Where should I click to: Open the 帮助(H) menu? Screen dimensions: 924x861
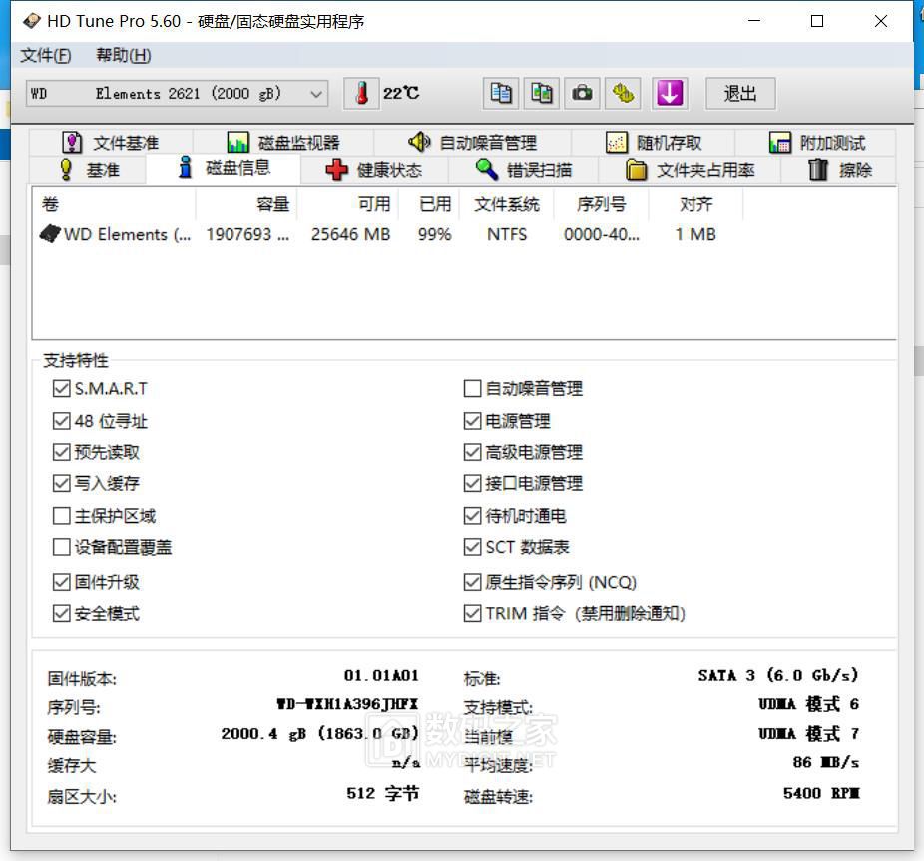tap(123, 56)
